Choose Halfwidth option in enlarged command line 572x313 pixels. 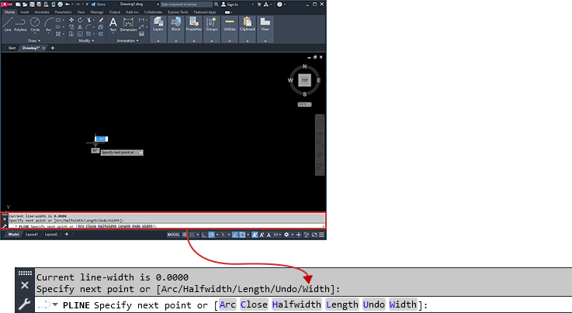pyautogui.click(x=296, y=304)
